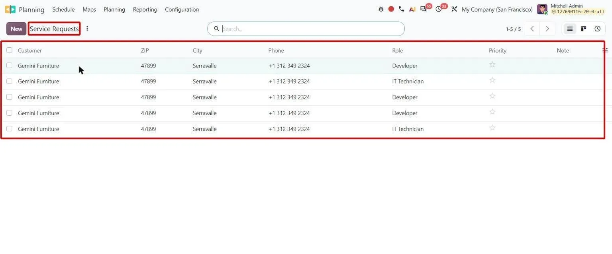Sort by Note column header
Image resolution: width=612 pixels, height=254 pixels.
tap(563, 50)
